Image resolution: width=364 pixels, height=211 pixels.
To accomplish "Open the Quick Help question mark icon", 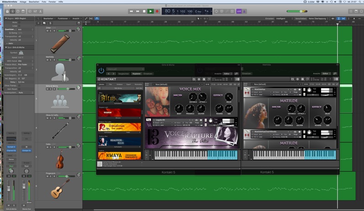I will [18, 11].
